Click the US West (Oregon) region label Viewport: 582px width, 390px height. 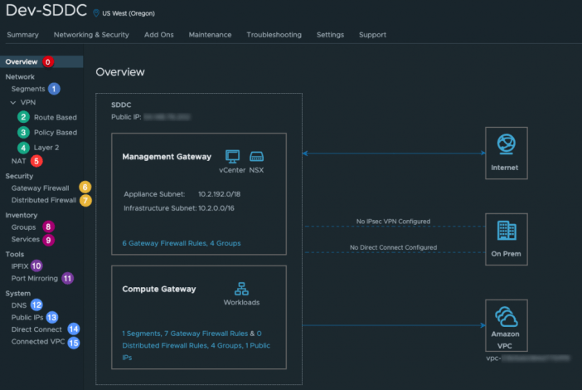pos(129,13)
